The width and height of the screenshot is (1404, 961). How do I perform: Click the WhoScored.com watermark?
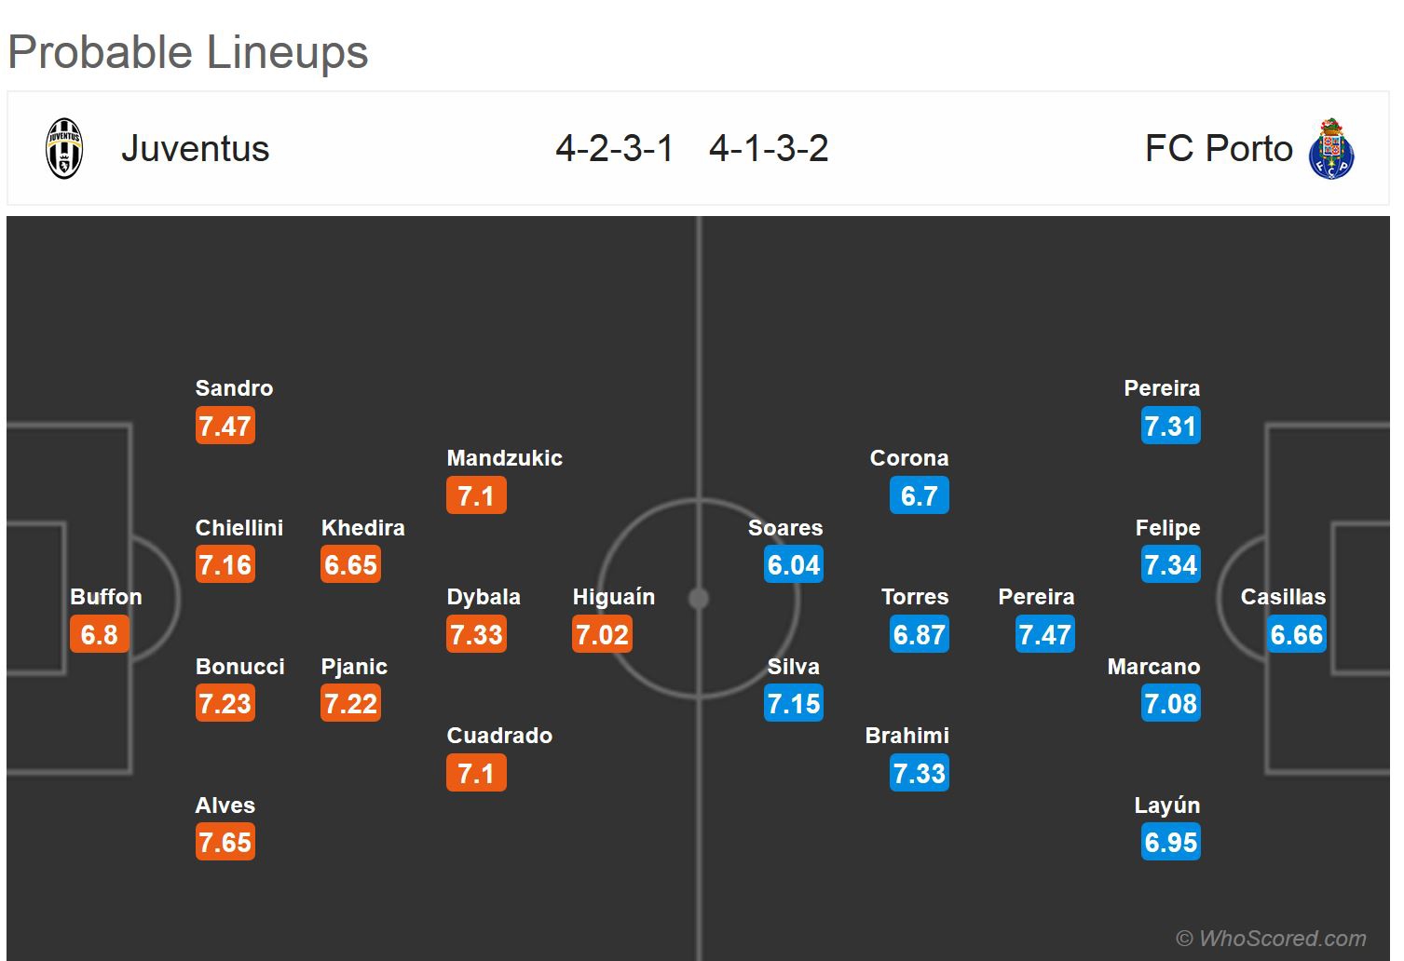coord(1272,939)
